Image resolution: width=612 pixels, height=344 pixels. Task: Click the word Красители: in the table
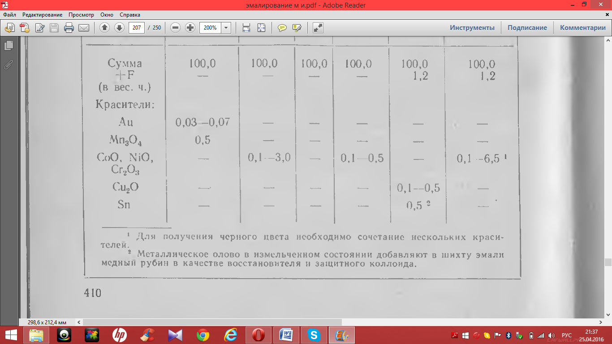click(125, 105)
